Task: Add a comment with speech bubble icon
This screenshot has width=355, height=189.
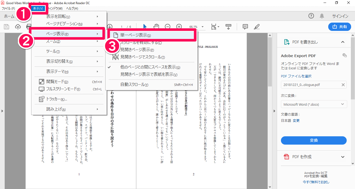Action: tap(245, 26)
